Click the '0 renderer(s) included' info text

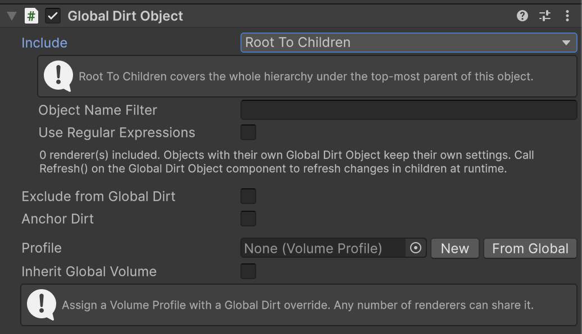287,162
